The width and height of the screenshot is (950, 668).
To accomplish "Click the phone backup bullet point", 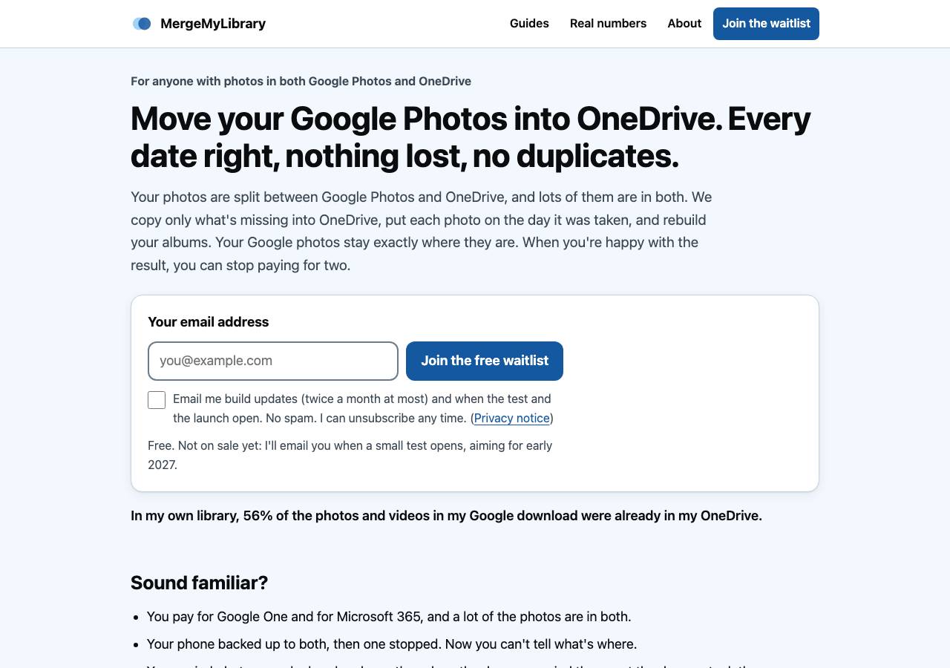I will 392,644.
